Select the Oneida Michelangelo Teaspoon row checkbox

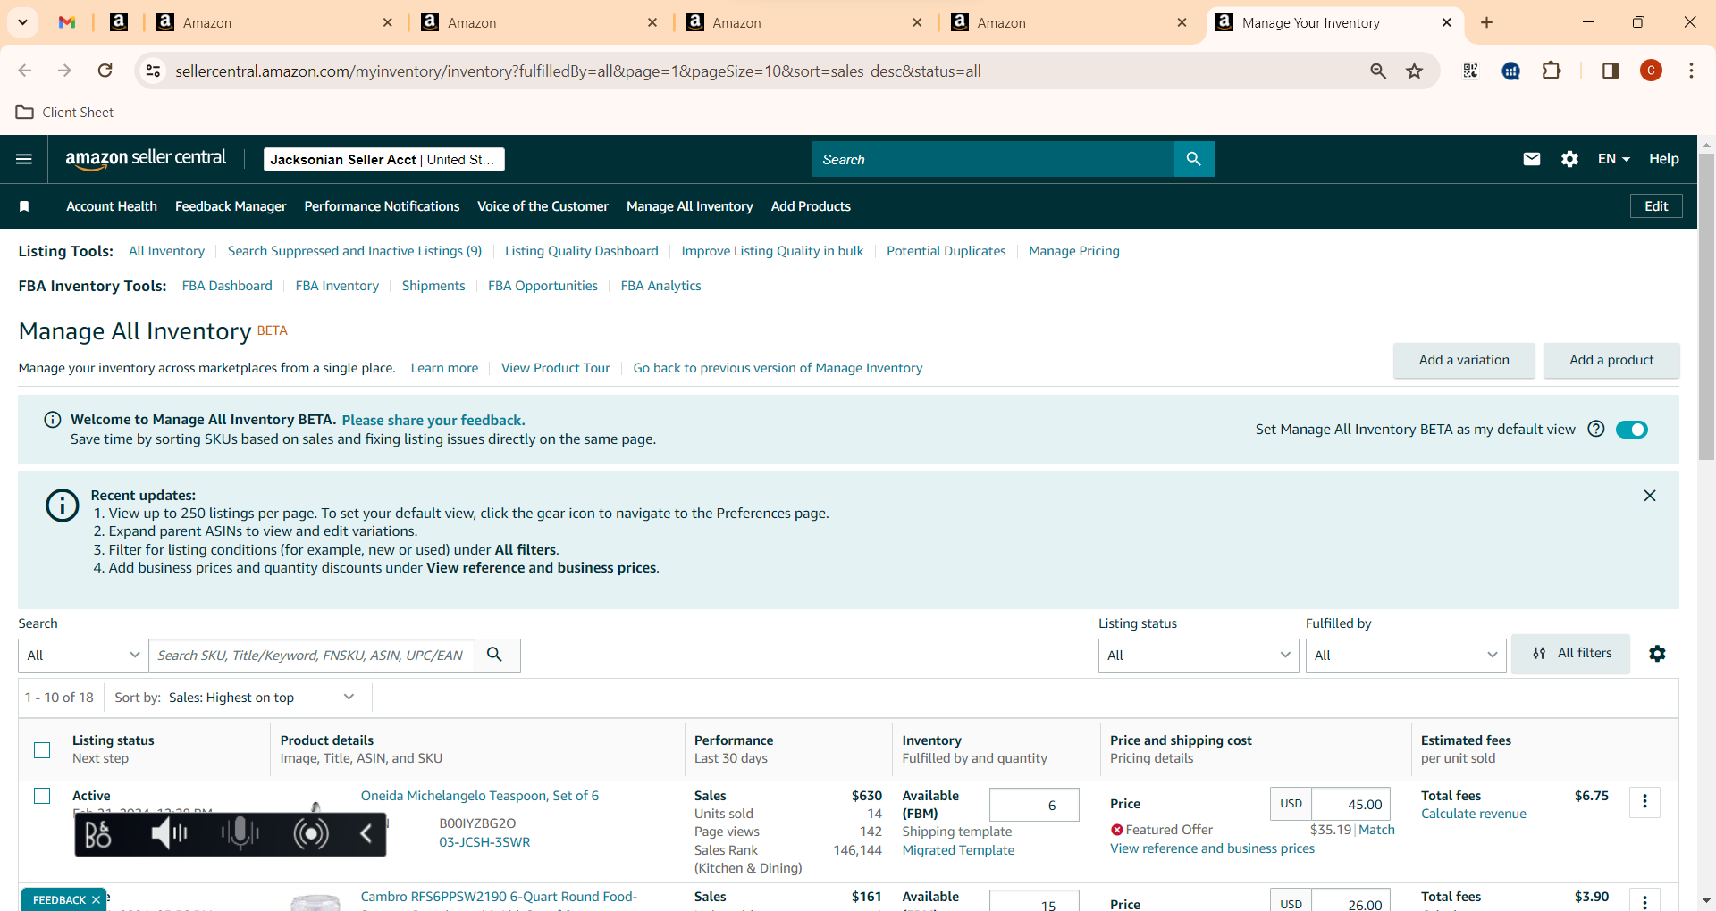(42, 796)
